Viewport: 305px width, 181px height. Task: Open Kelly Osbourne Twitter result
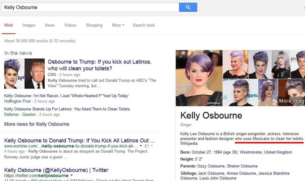click(56, 170)
